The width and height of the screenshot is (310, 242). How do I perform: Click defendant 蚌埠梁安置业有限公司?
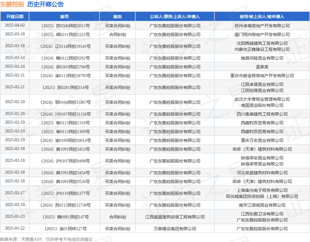pos(262,158)
